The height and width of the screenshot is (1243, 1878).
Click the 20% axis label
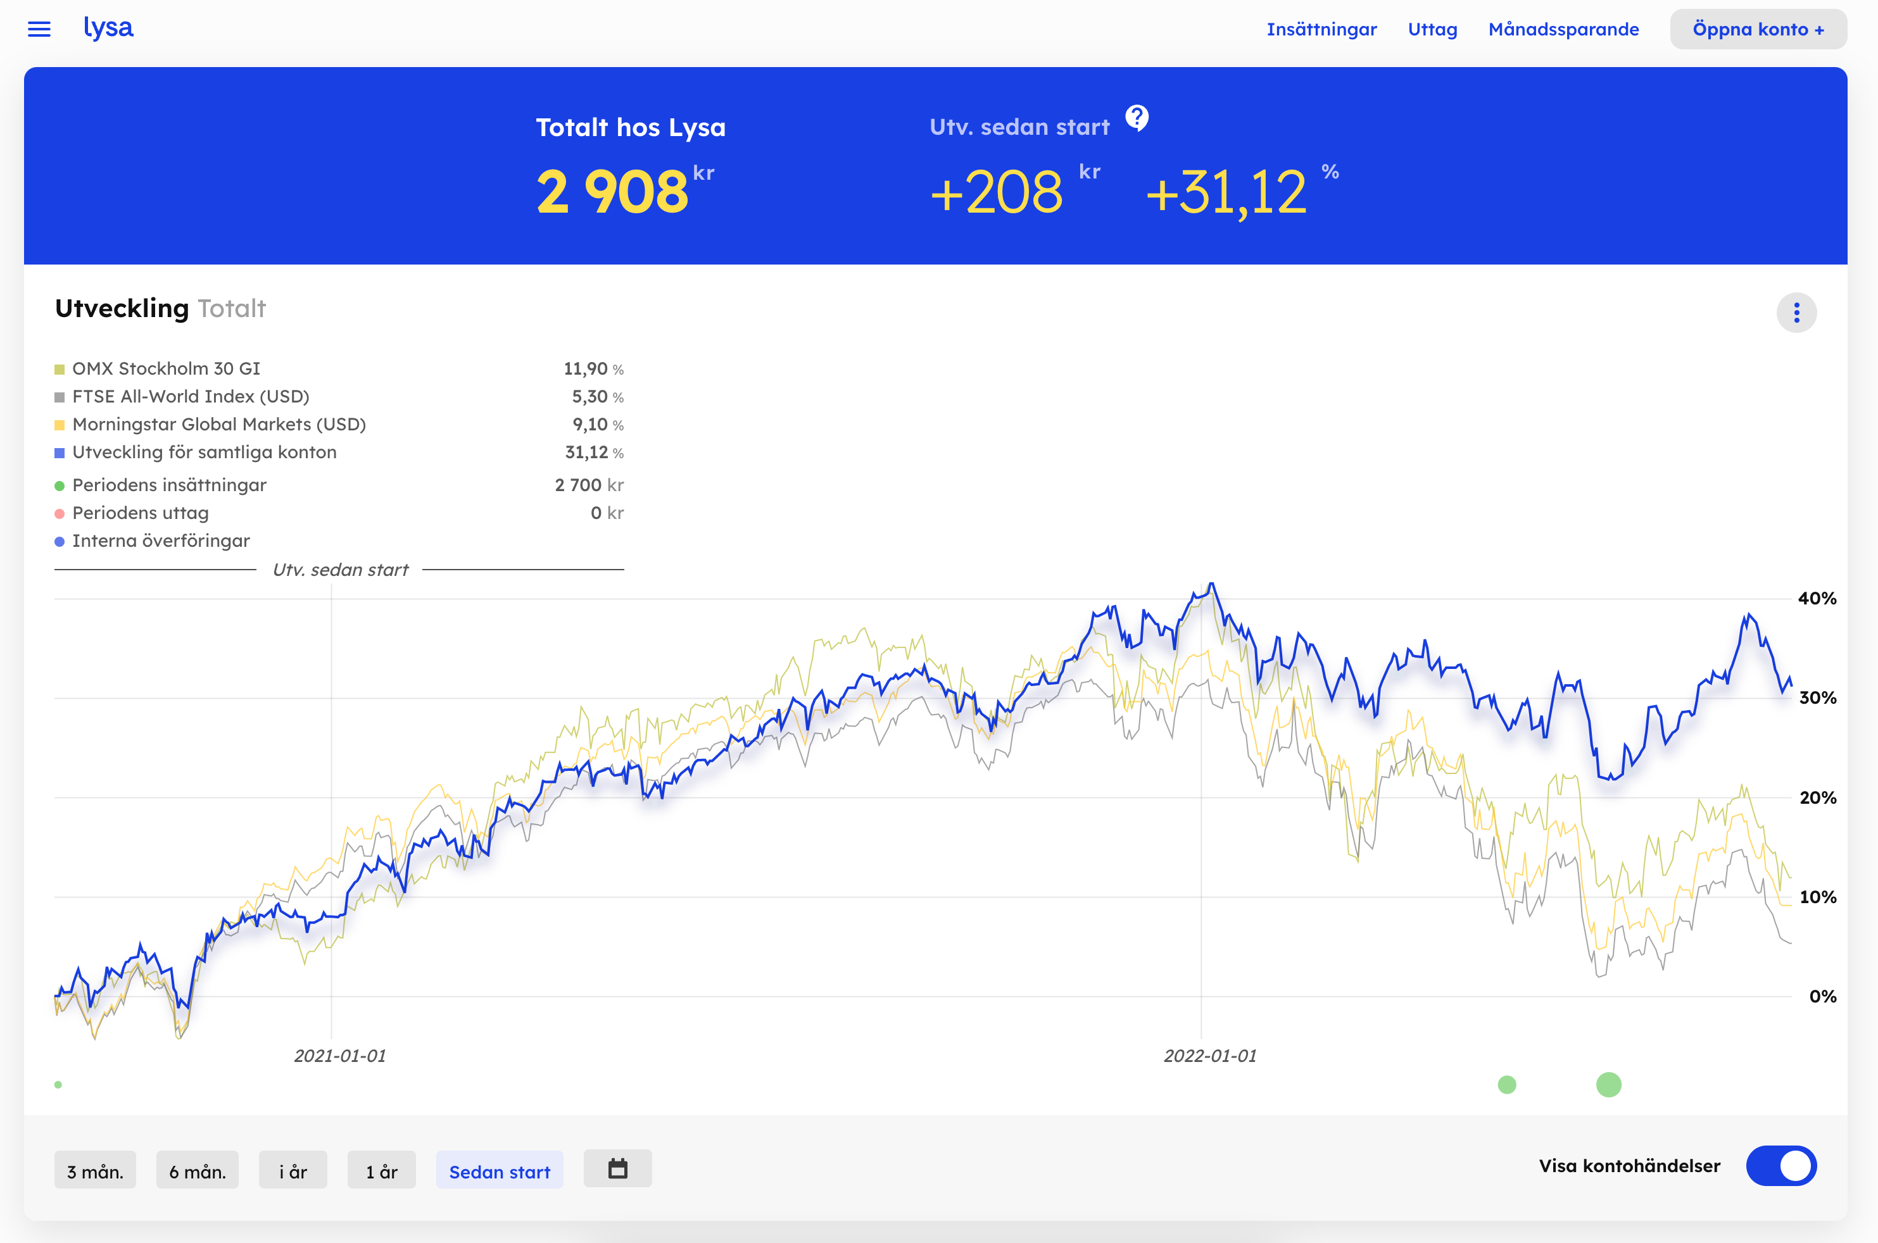tap(1818, 797)
